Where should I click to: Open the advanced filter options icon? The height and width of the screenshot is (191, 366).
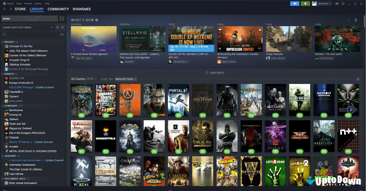tap(62, 35)
